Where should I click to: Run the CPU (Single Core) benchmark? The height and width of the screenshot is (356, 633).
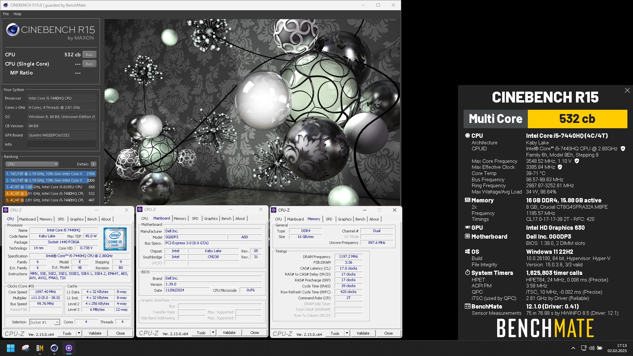click(x=89, y=64)
